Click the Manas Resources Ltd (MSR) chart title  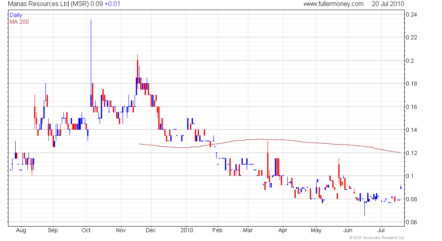pyautogui.click(x=49, y=4)
